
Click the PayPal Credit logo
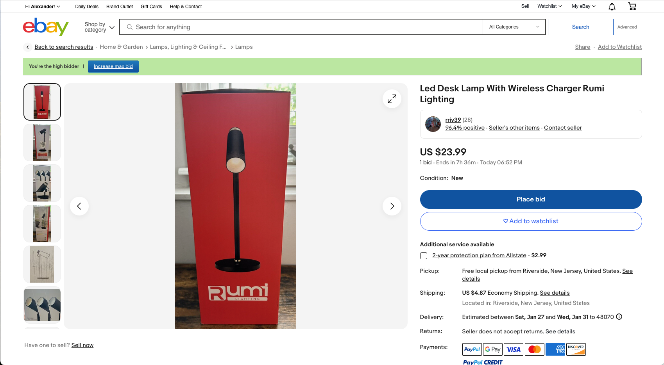point(483,362)
